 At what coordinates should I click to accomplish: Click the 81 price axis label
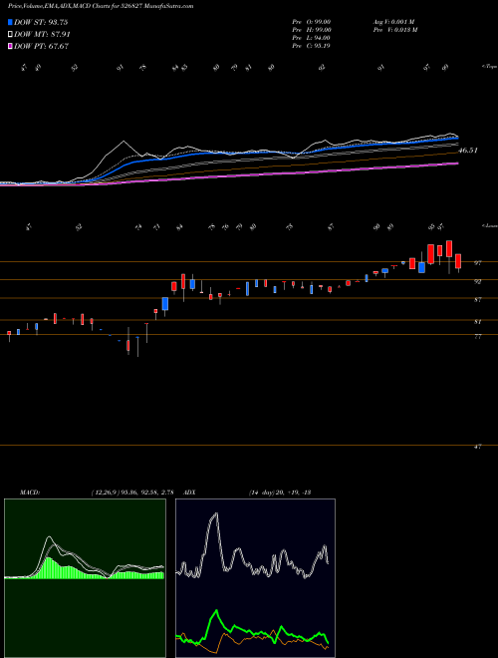click(x=477, y=322)
